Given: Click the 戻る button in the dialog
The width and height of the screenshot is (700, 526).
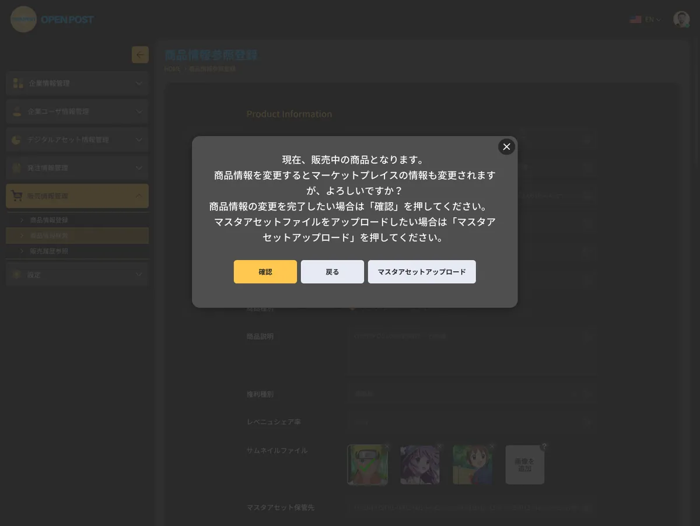Looking at the screenshot, I should pos(332,272).
